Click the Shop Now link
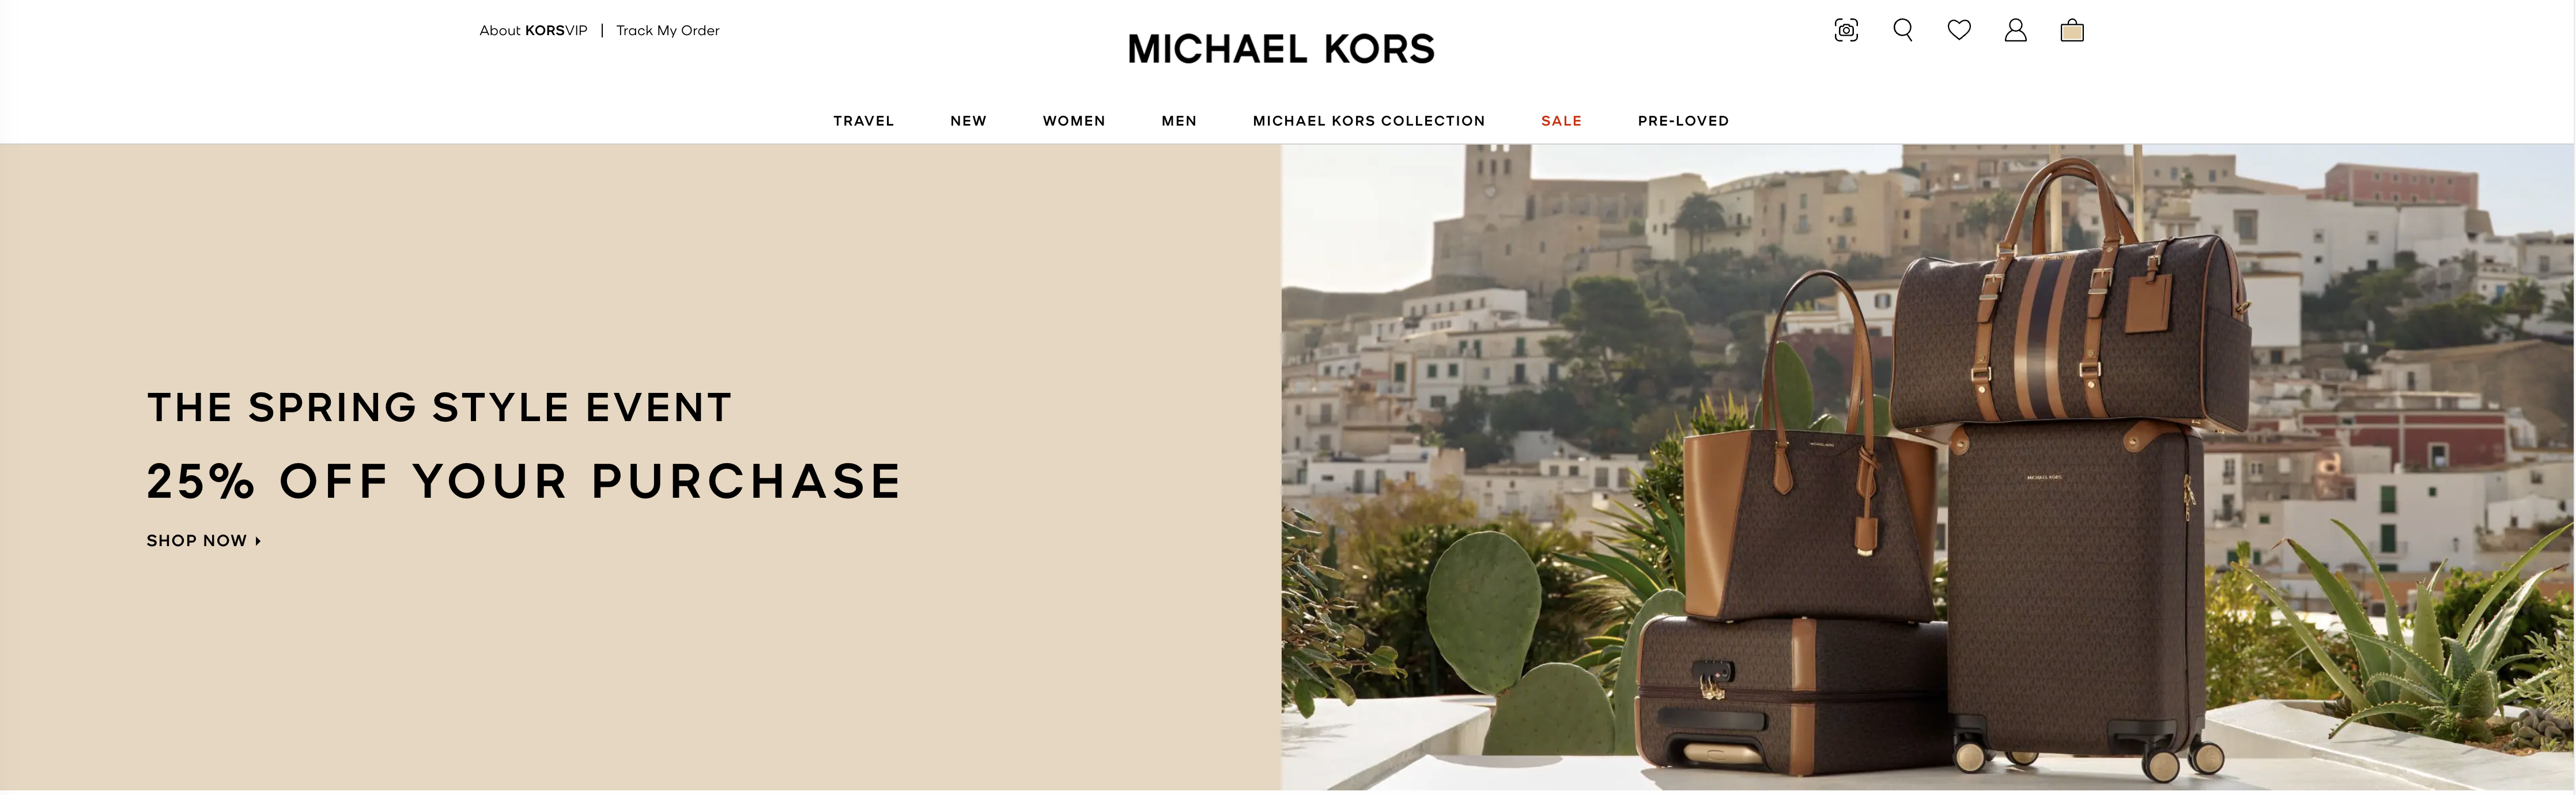Viewport: 2576px width, 795px height. (197, 541)
